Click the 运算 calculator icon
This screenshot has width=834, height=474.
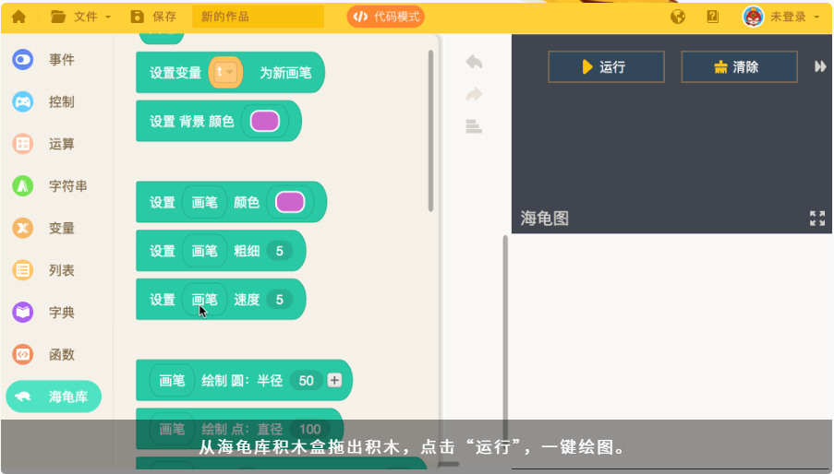click(x=23, y=144)
